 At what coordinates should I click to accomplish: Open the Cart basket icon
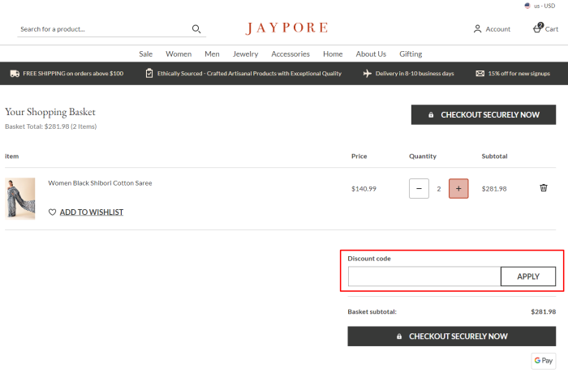tap(538, 28)
